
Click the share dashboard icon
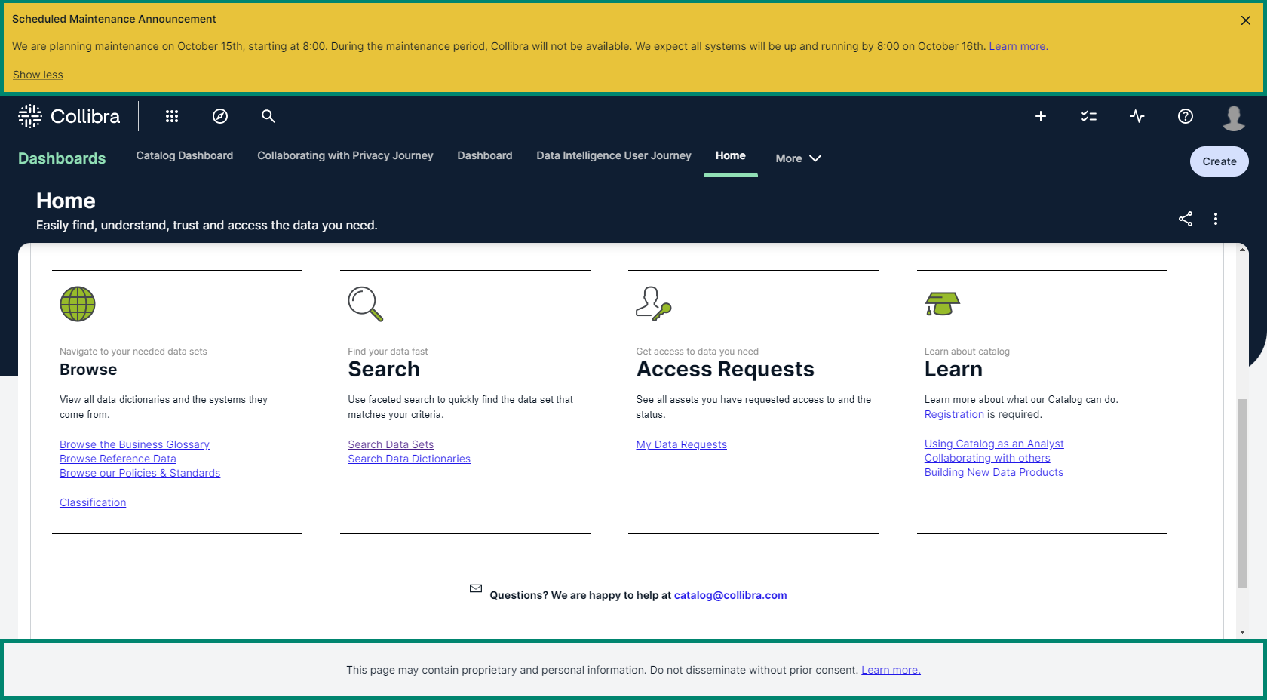click(1186, 219)
